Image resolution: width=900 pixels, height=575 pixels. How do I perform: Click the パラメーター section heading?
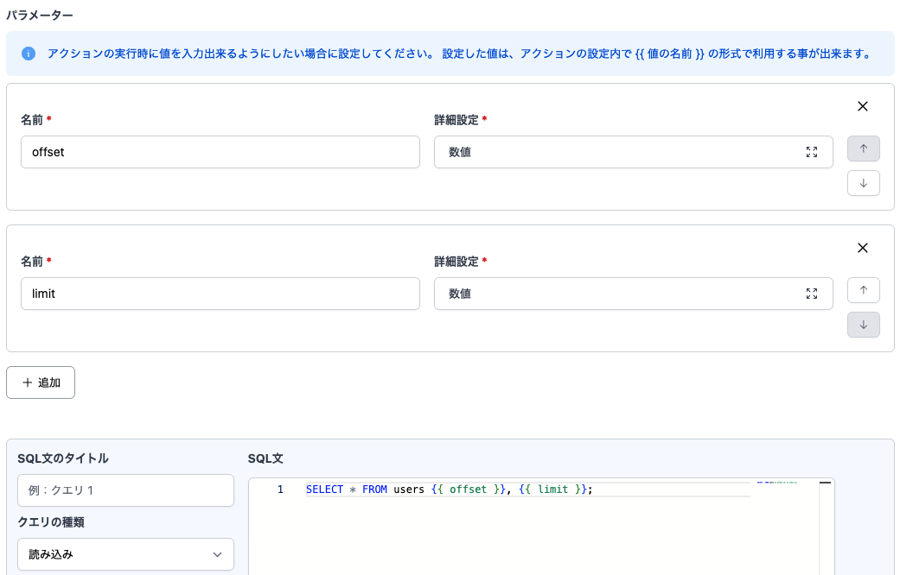[40, 15]
